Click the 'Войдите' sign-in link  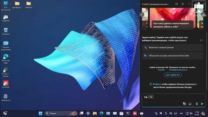(157, 84)
